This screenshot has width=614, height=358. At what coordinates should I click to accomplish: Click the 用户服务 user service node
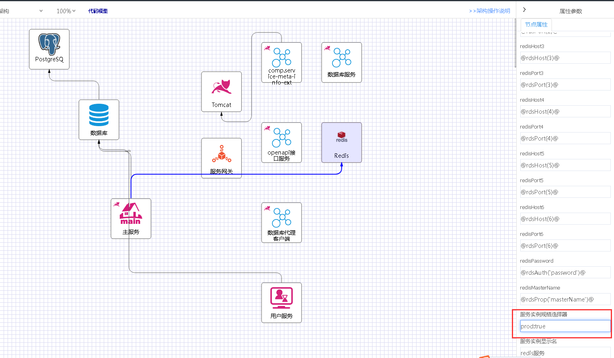(282, 302)
